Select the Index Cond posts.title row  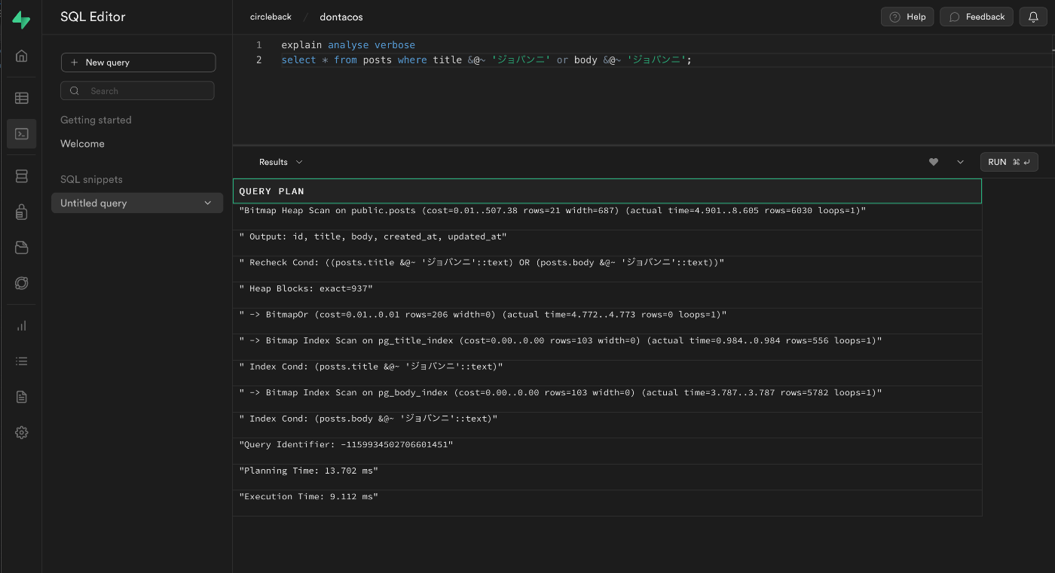coord(607,373)
